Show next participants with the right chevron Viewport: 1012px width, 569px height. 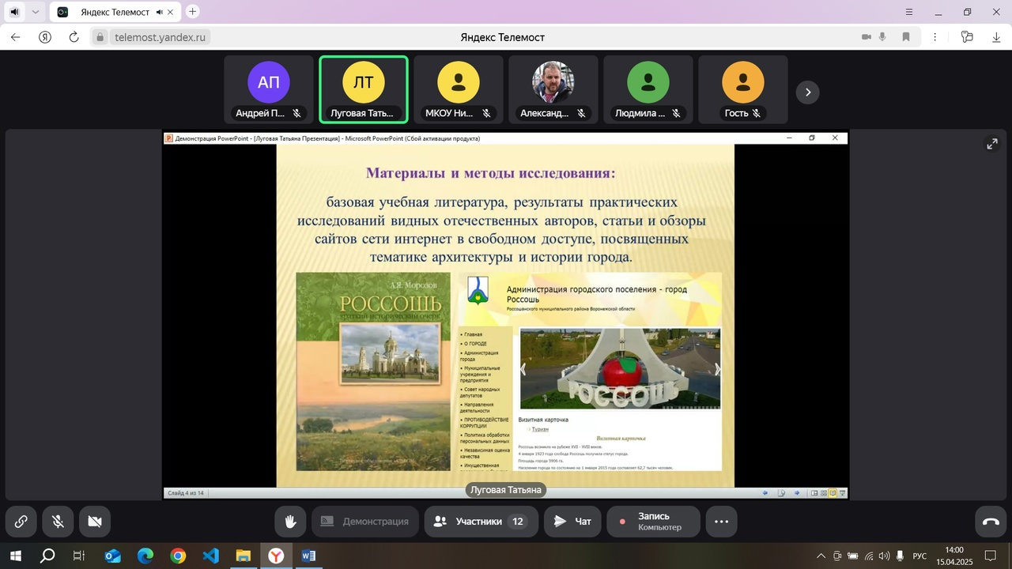(807, 92)
